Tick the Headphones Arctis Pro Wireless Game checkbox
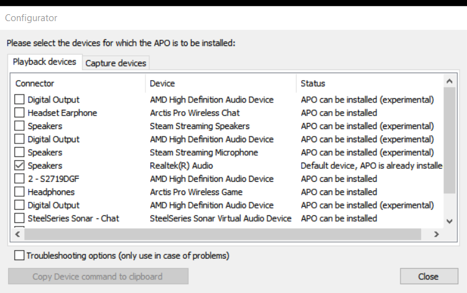Screen dimensions: 467x293 [x=20, y=192]
